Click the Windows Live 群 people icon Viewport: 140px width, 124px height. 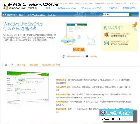tap(106, 43)
